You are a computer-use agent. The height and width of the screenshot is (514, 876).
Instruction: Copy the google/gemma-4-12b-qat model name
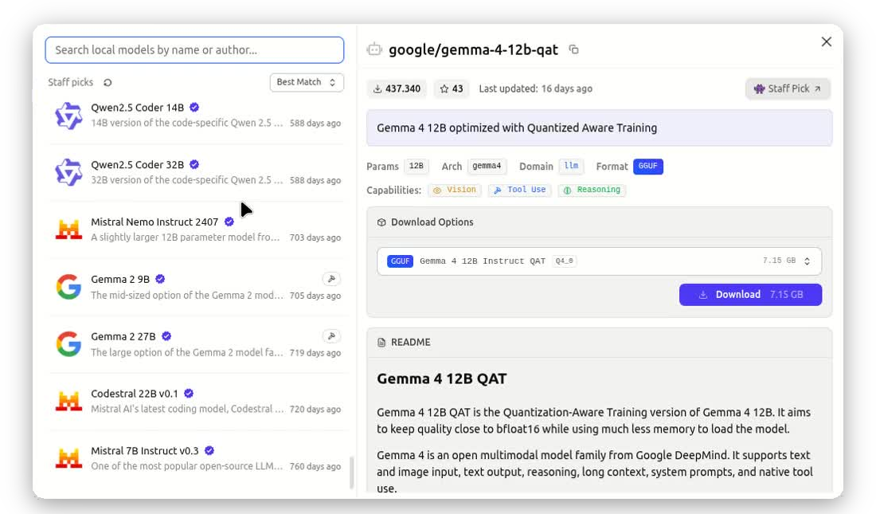point(573,49)
